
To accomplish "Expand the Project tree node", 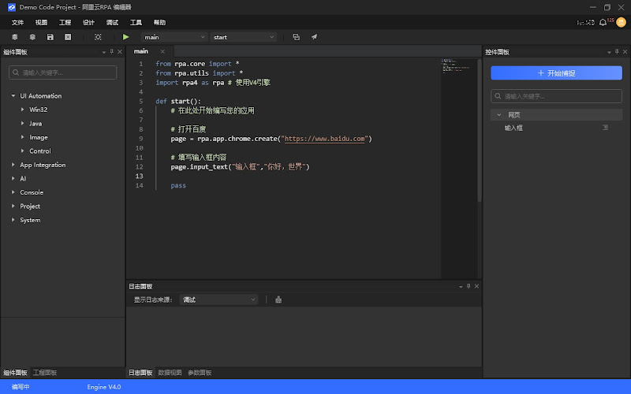I will [13, 206].
